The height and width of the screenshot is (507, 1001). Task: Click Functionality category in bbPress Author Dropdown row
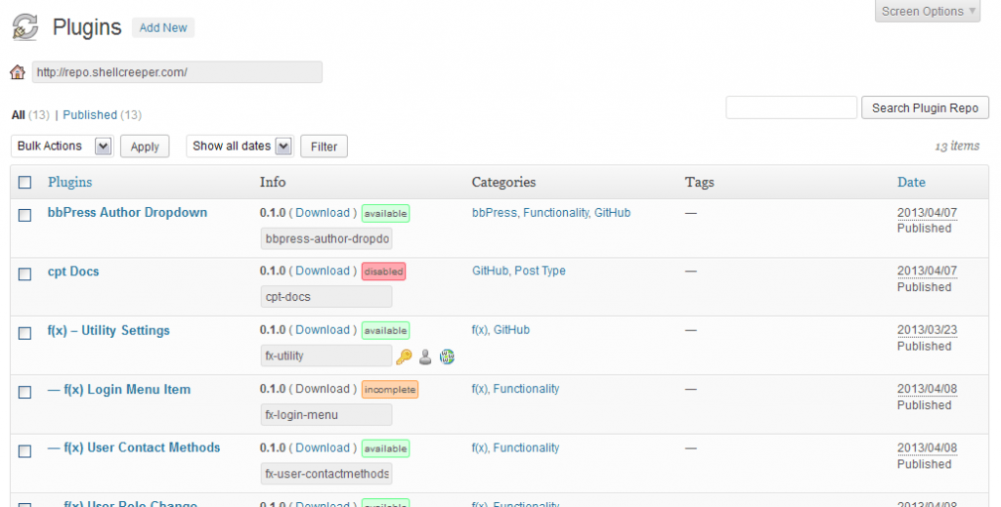pos(555,212)
